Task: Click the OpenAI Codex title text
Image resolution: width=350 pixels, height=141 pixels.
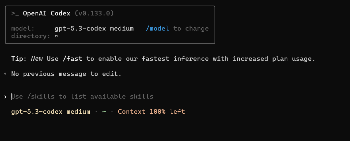Action: [x=47, y=13]
